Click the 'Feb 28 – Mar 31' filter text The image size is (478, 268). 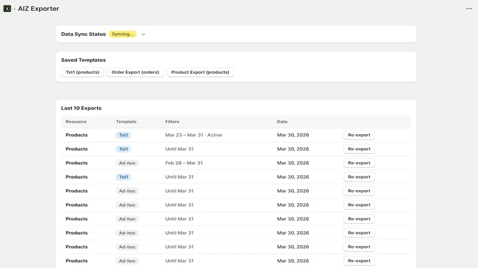point(184,163)
